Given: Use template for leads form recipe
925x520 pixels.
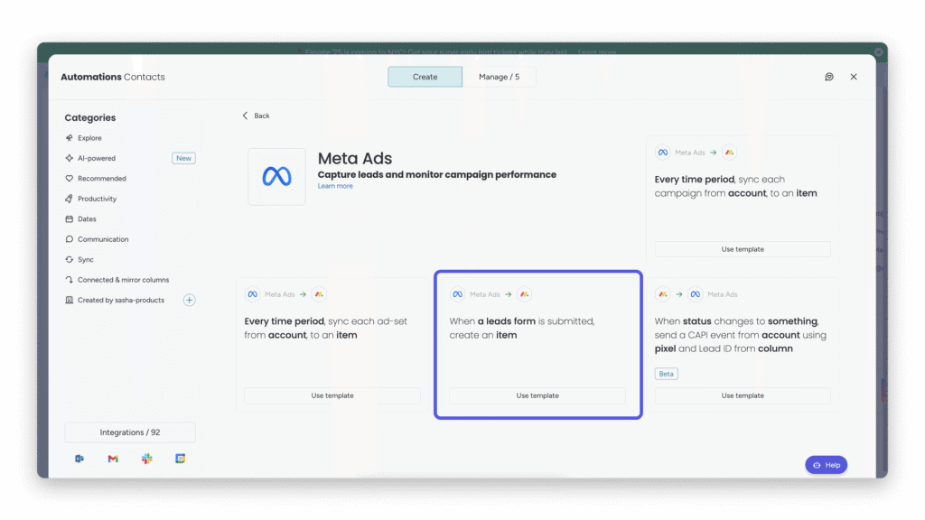Looking at the screenshot, I should point(537,395).
